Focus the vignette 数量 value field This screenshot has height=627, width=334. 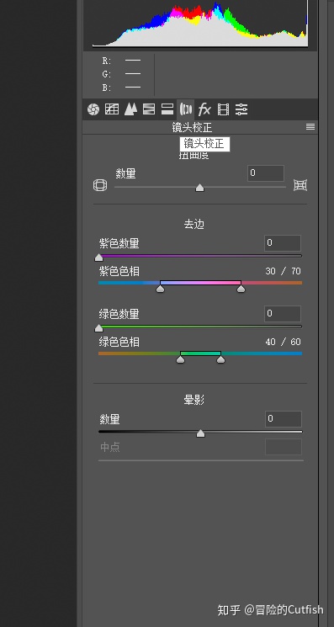[284, 419]
